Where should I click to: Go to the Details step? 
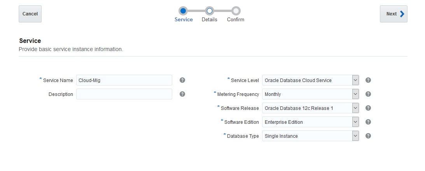pyautogui.click(x=210, y=11)
